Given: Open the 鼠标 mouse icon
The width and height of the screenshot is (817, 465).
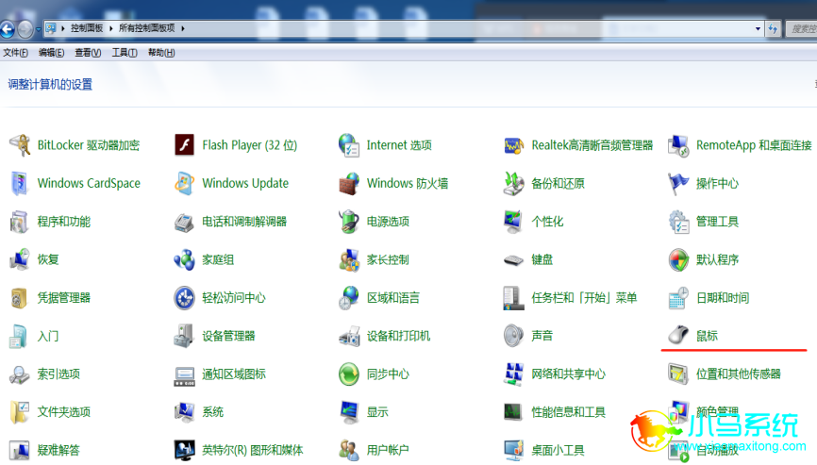Looking at the screenshot, I should pos(678,336).
